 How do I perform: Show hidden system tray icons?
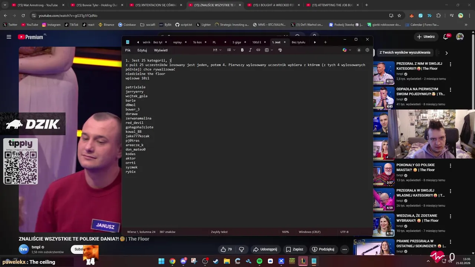point(428,261)
